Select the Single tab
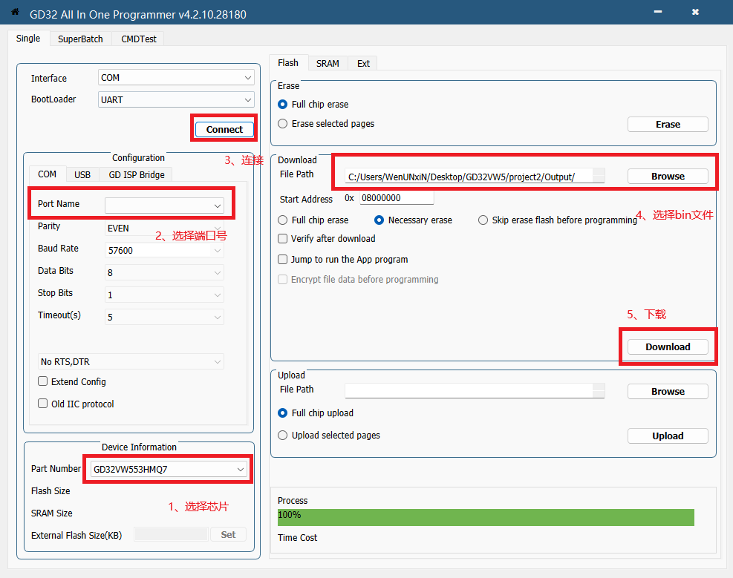 28,39
